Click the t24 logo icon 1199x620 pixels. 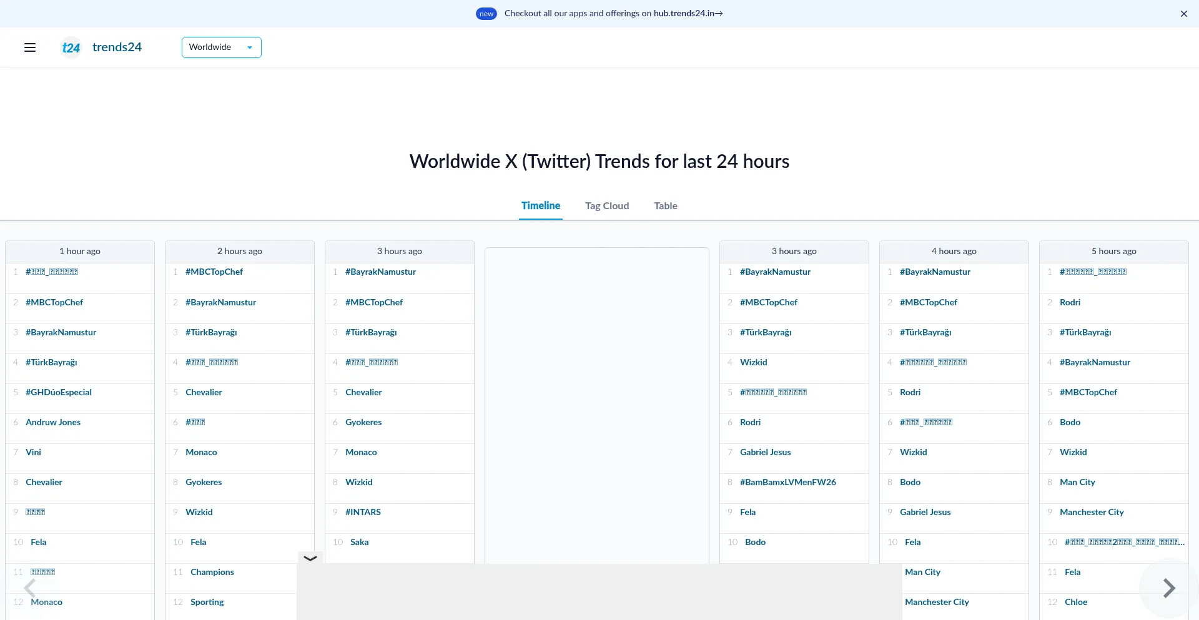click(71, 47)
